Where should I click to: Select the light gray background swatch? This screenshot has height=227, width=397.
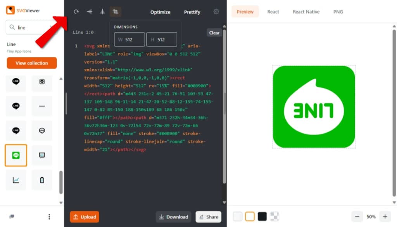[x=238, y=217]
